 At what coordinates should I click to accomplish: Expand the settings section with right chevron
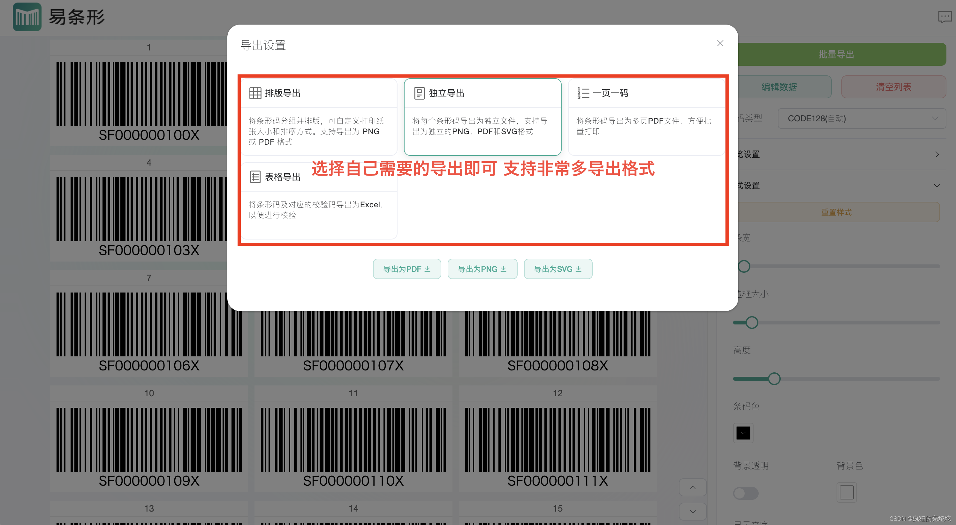click(937, 155)
